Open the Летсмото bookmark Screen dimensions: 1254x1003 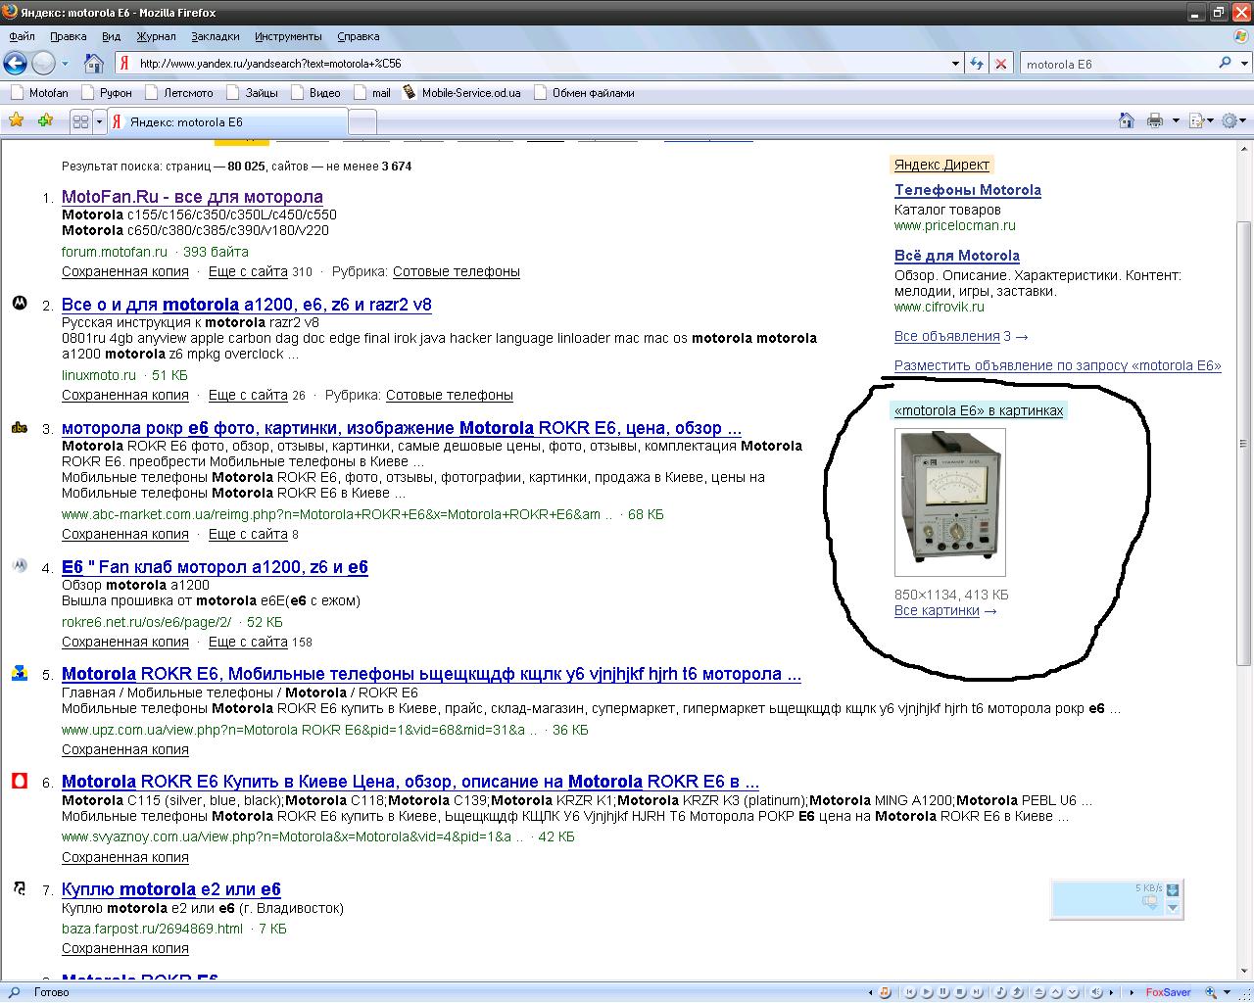click(x=178, y=93)
